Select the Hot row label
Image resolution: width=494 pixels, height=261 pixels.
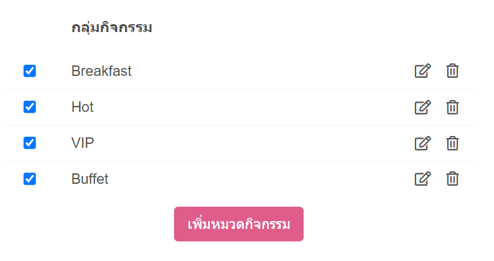coord(82,107)
